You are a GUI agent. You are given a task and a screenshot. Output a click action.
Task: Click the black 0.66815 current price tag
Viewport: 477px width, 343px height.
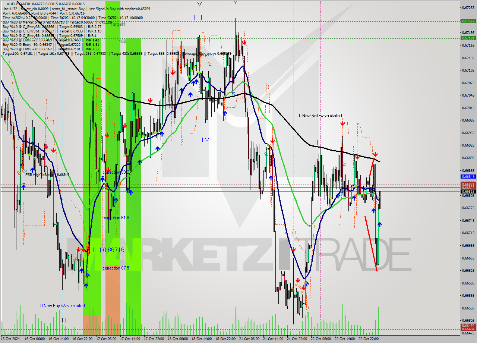click(468, 191)
